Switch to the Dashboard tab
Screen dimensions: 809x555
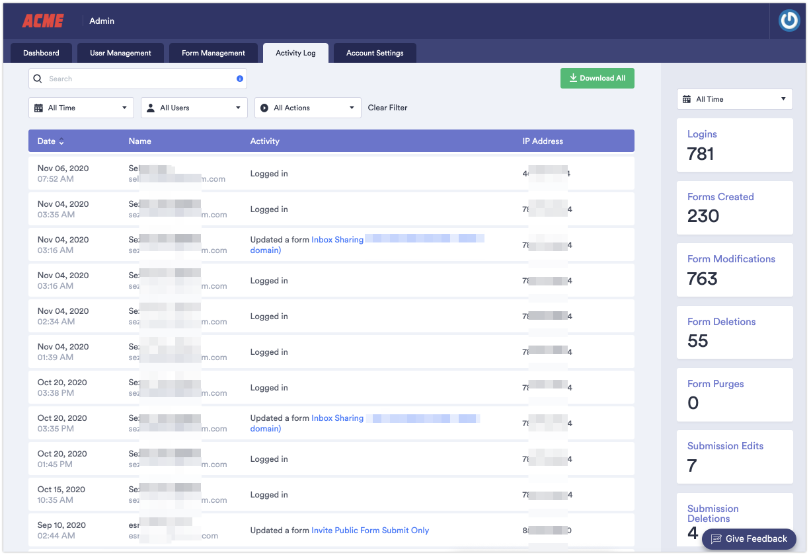[41, 53]
